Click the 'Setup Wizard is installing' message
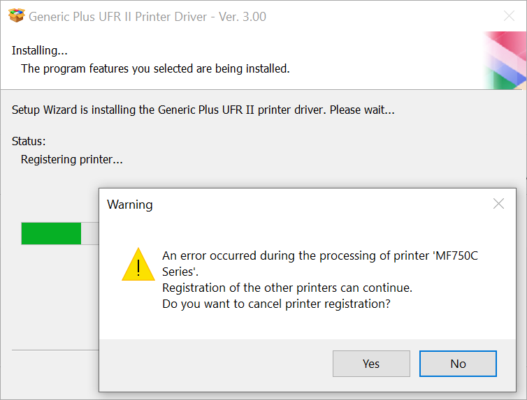The height and width of the screenshot is (400, 527). click(203, 110)
